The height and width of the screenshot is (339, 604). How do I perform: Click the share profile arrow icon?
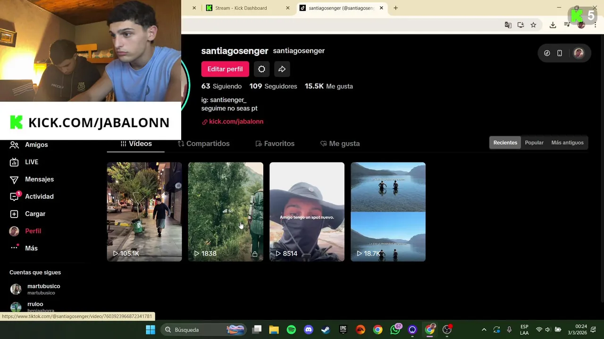coord(282,69)
